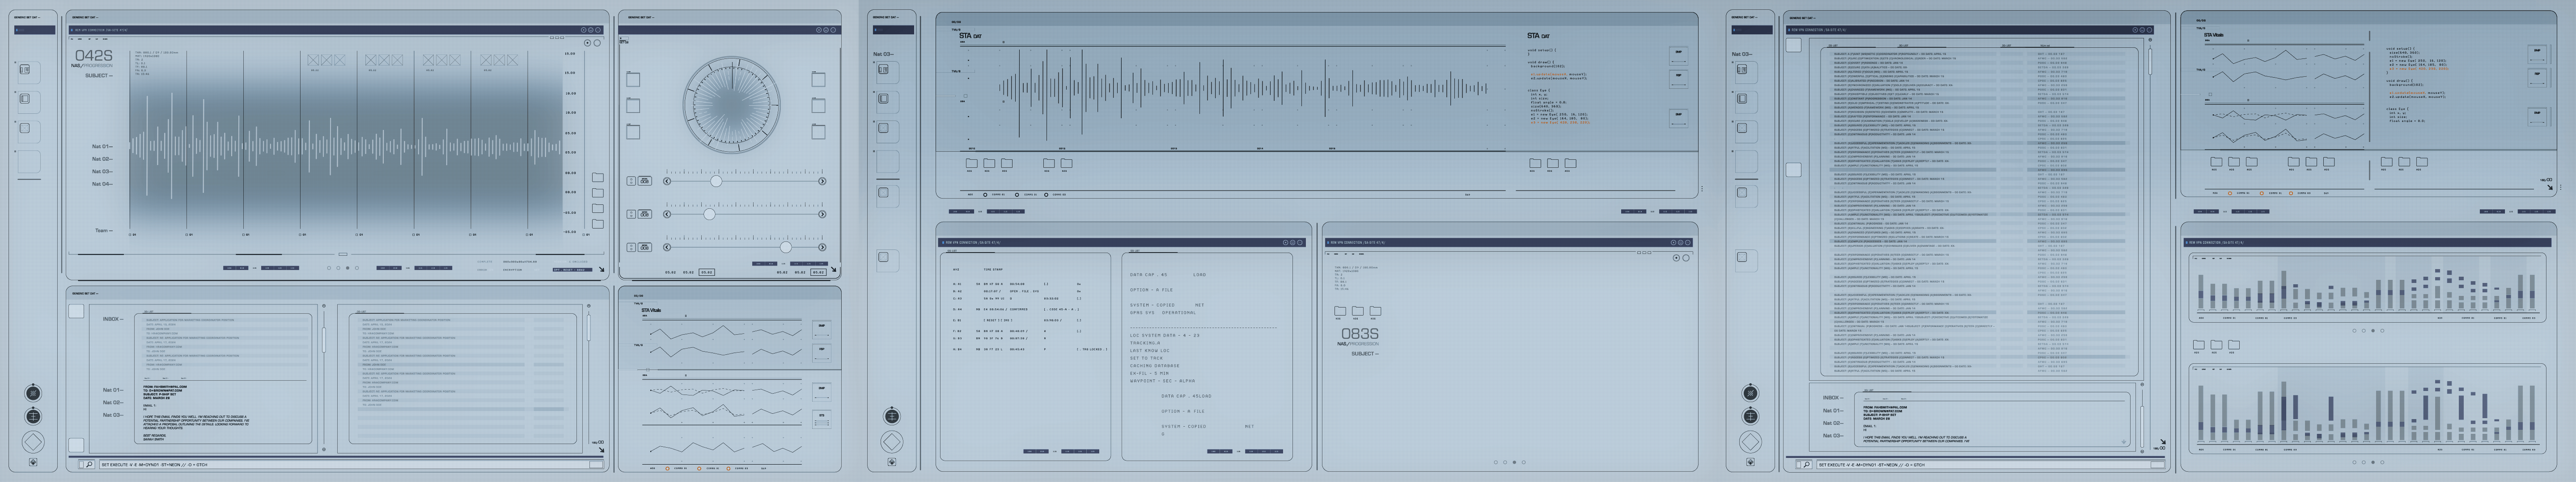Viewport: 2576px width, 482px height.
Task: Open middle-right folder icon beside the radial dial
Action: [x=818, y=106]
